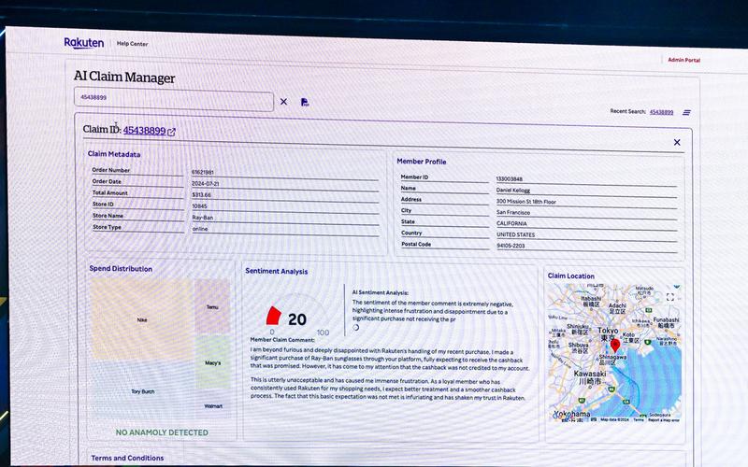
Task: Click the document icon beside search field
Action: click(x=305, y=102)
